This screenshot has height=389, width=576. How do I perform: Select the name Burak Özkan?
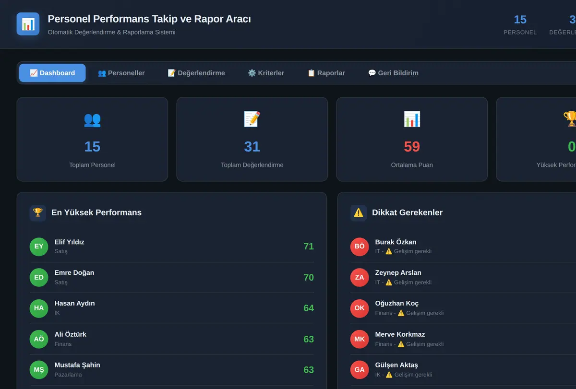[x=396, y=242]
